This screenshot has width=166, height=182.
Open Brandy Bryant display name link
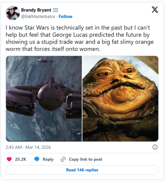(36, 10)
